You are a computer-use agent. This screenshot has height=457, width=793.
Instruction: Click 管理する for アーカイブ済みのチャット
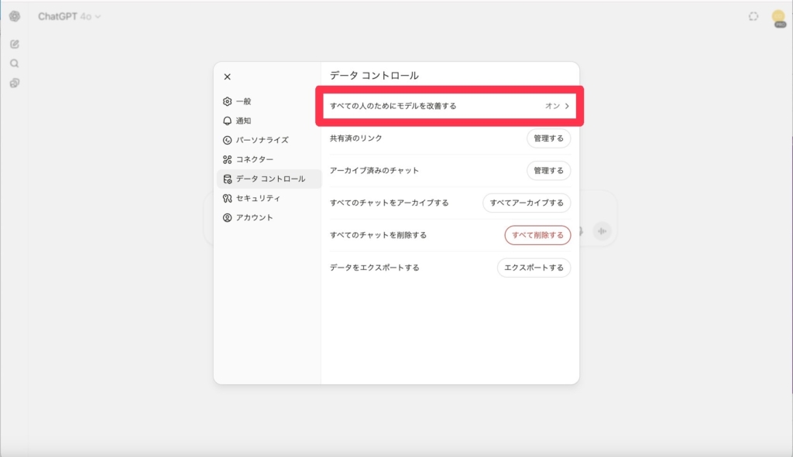pos(549,171)
